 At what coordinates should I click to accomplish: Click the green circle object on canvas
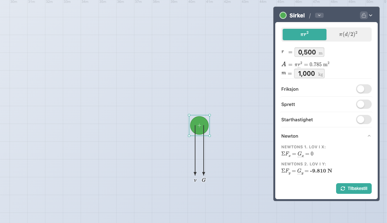(x=199, y=125)
